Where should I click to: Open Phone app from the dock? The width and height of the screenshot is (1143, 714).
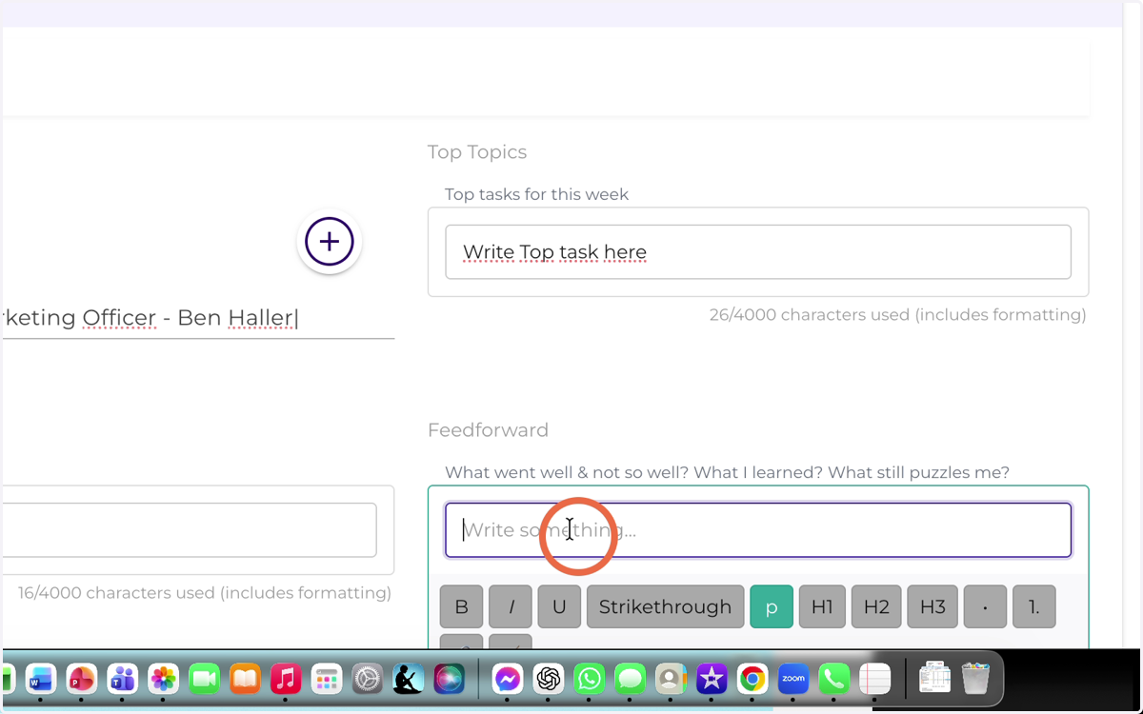[x=834, y=679]
